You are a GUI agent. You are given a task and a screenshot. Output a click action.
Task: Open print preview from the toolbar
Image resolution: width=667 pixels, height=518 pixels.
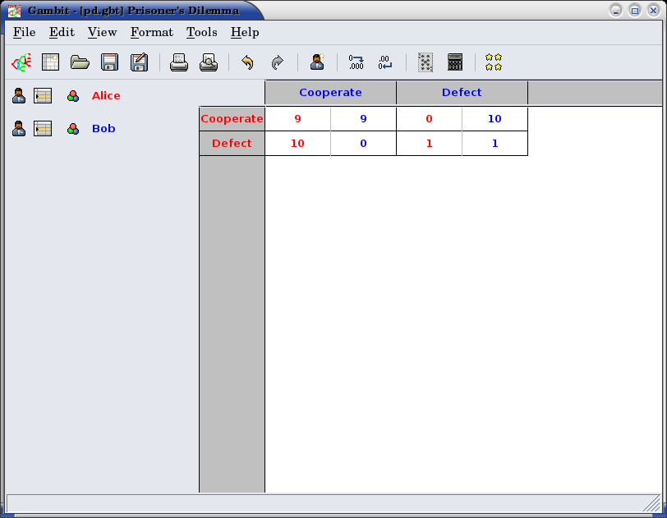click(209, 62)
